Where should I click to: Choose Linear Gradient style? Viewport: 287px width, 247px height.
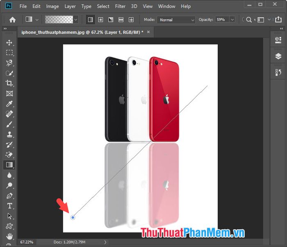point(91,20)
